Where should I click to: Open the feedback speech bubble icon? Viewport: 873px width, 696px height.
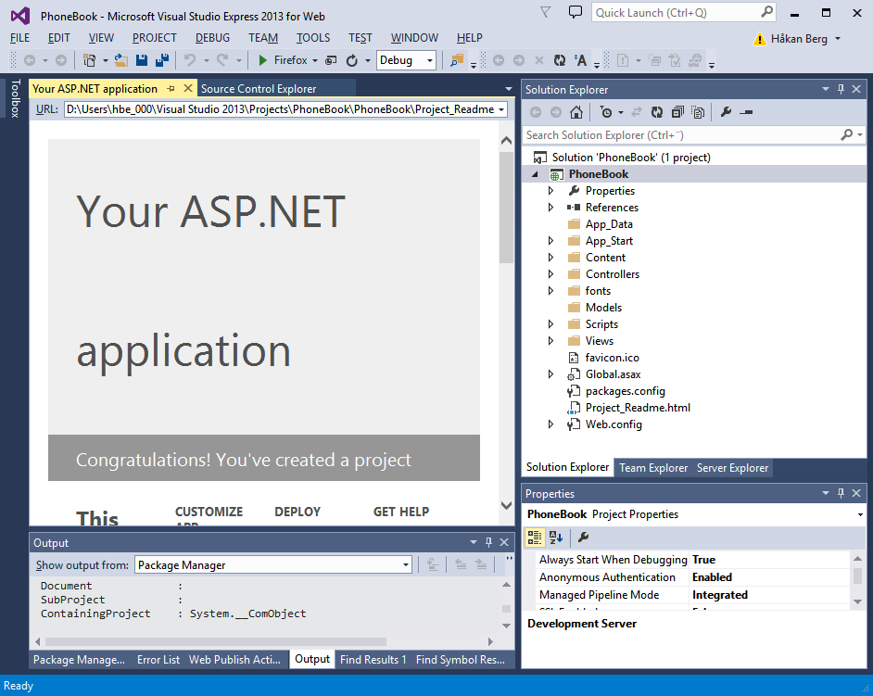coord(576,12)
